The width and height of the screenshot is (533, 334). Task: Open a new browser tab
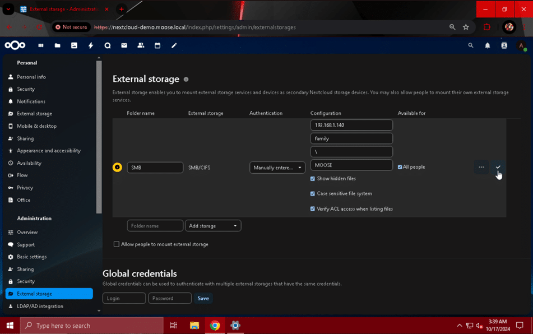(122, 9)
